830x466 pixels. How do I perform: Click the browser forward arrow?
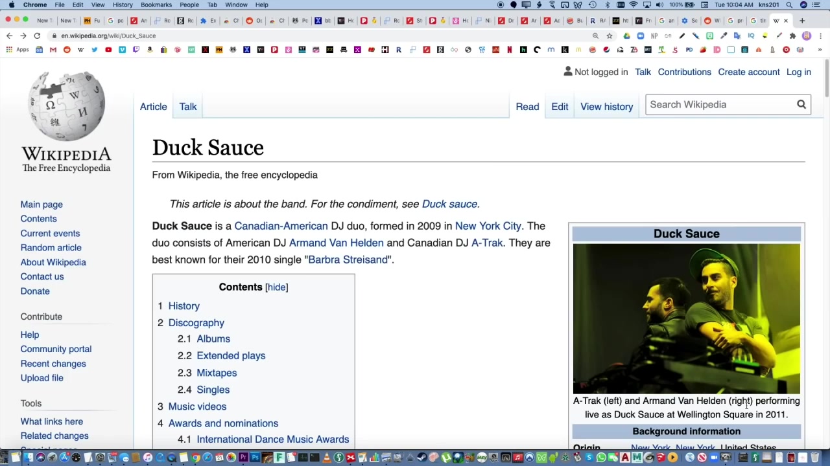[23, 36]
